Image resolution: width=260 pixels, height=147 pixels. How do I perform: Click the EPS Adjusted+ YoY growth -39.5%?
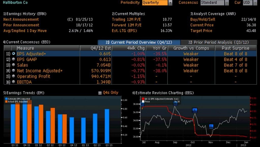click(x=160, y=54)
